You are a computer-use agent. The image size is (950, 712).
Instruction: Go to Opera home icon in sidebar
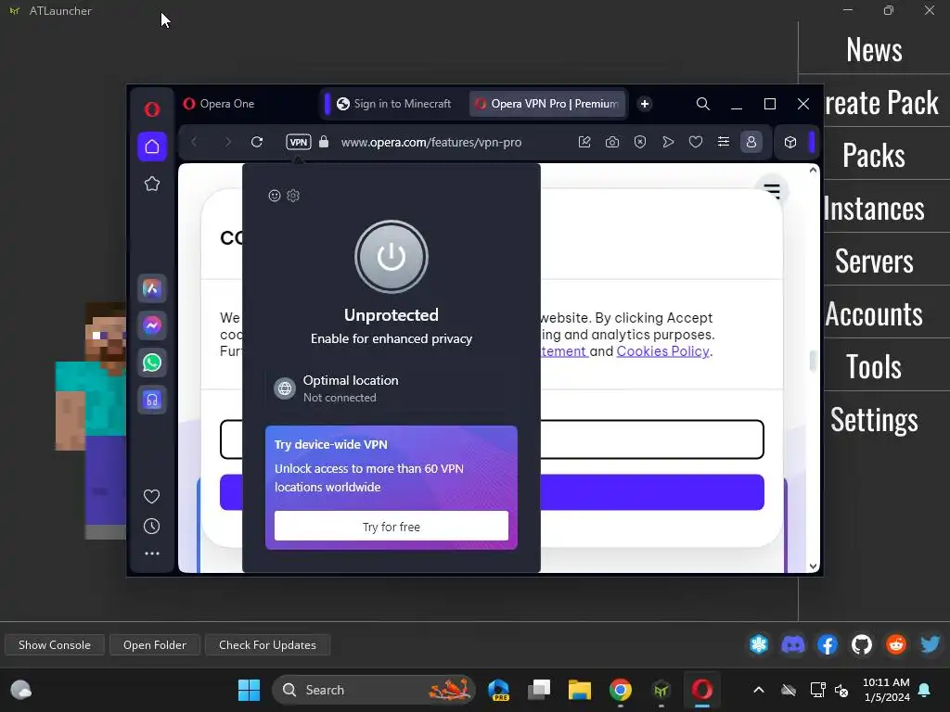(x=152, y=146)
